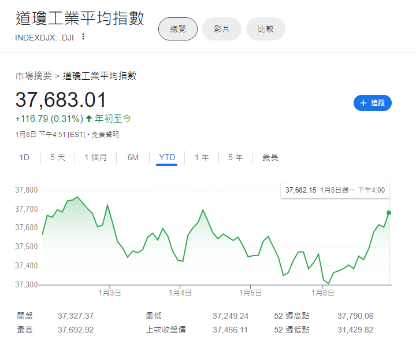Select the 1D chart range
The width and height of the screenshot is (416, 340).
point(24,157)
